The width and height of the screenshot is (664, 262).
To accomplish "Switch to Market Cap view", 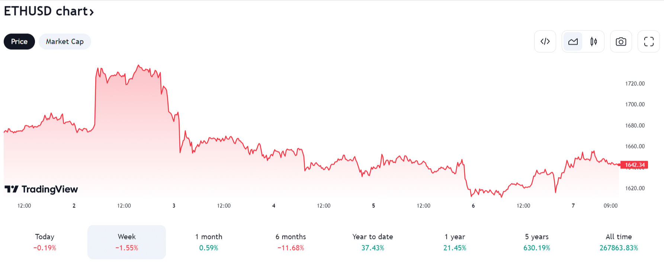I will click(x=65, y=42).
